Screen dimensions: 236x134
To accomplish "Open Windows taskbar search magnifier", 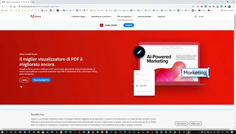I will click(7, 132).
